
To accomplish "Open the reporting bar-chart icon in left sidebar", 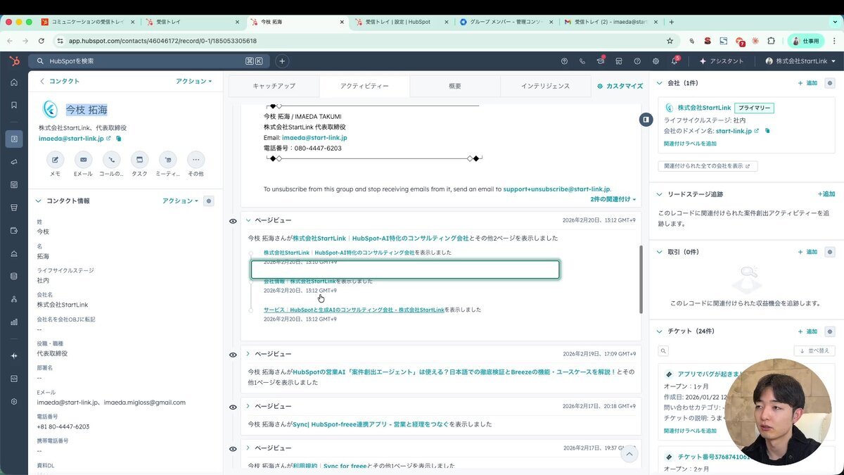I will coord(13,322).
